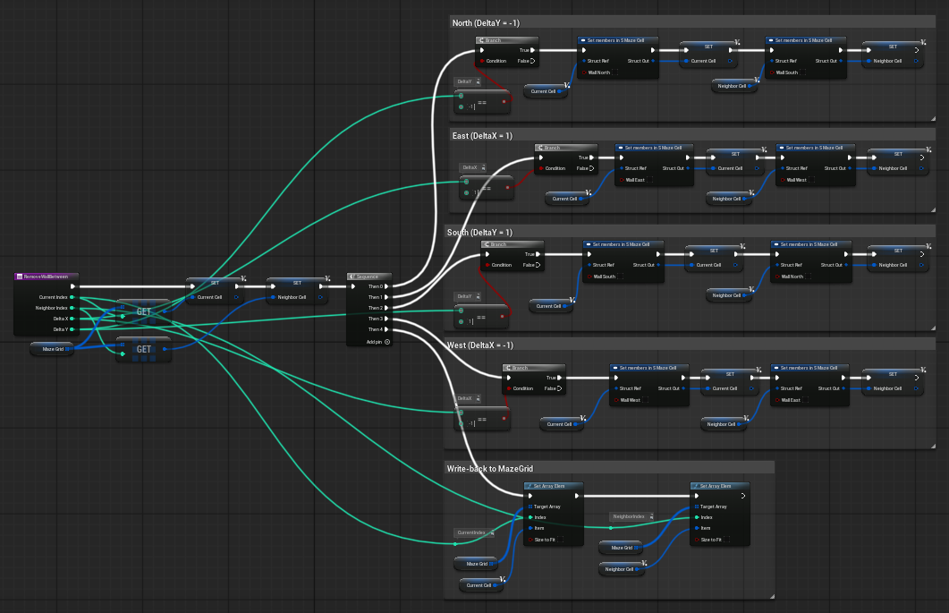Click the first Set members in S Maze Cell node in North

click(618, 57)
